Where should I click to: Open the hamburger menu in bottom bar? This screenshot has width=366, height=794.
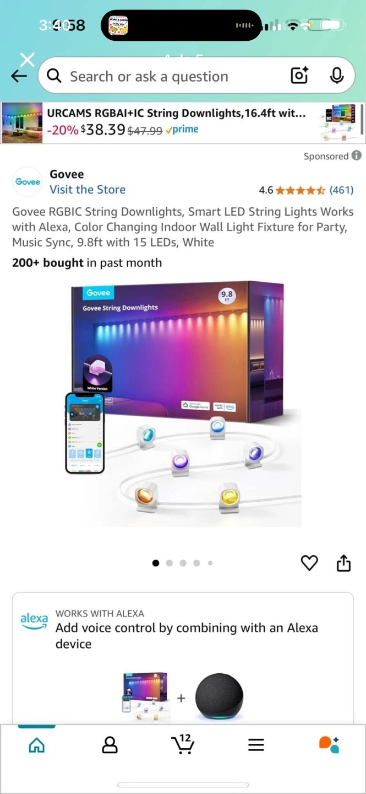[256, 745]
